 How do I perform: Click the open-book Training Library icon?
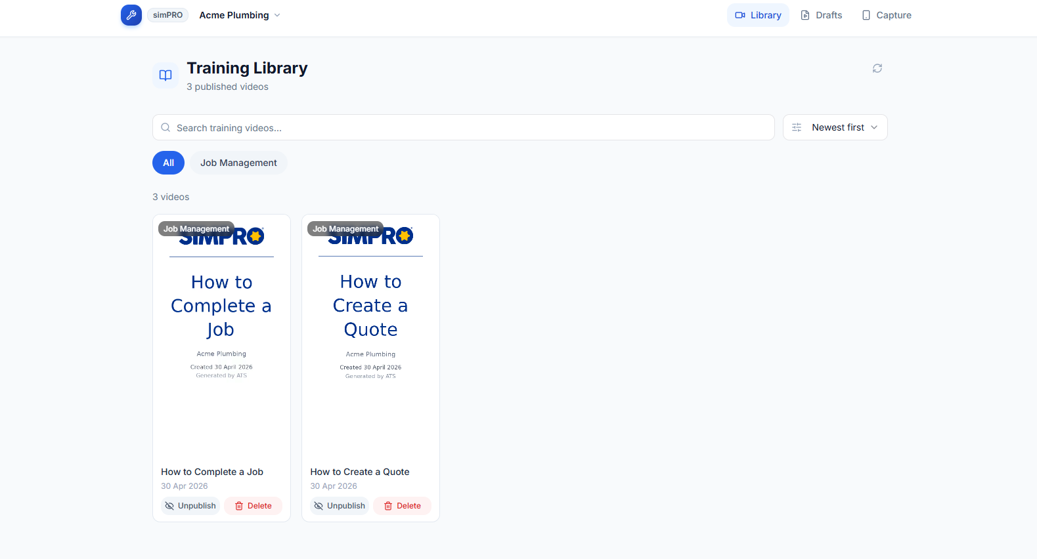165,75
